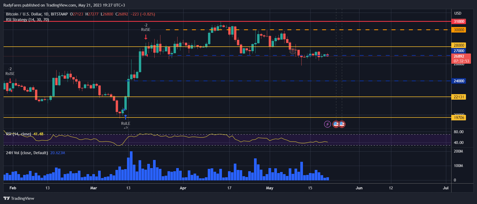Select the red 31000 price level label

coord(459,22)
